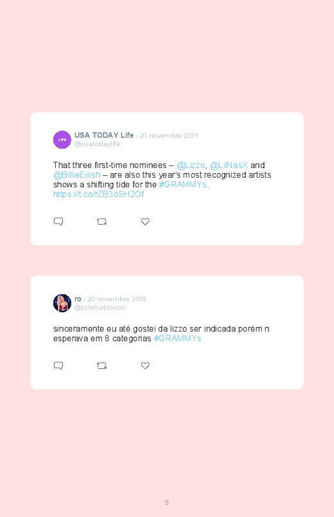Open the first tweet's 20 novembre 2019 date
The width and height of the screenshot is (334, 517).
click(168, 135)
